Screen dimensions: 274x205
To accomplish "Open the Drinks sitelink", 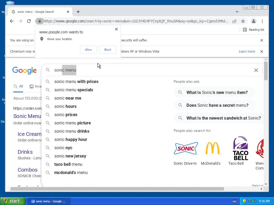I will click(25, 152).
